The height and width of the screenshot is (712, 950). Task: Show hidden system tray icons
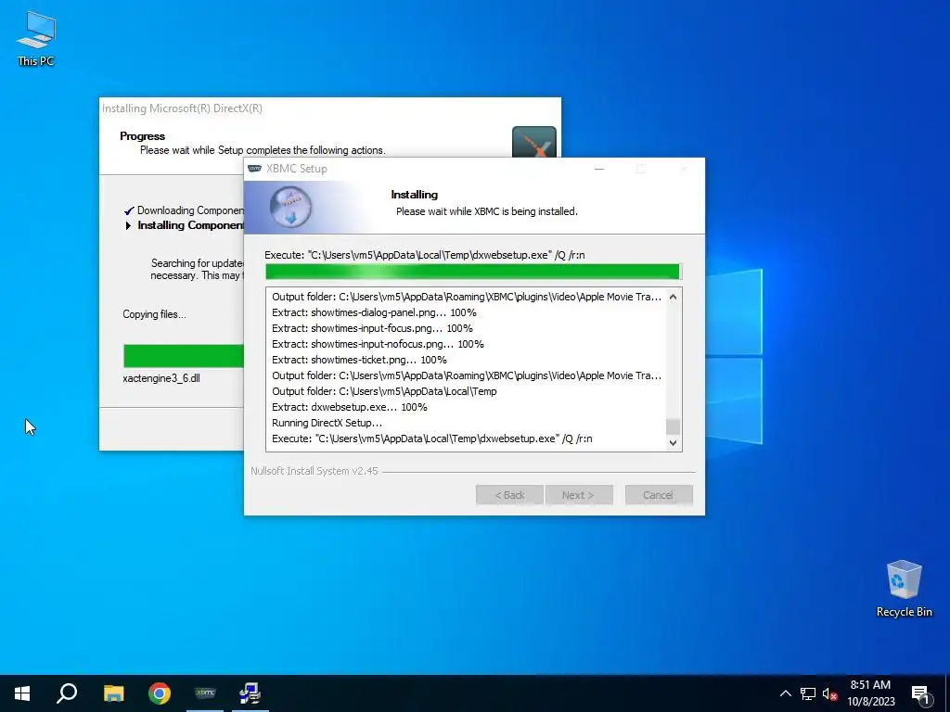click(785, 693)
